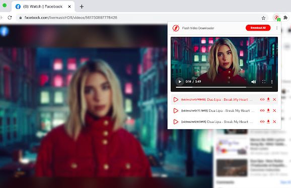View site info via padlock icon

pyautogui.click(x=21, y=18)
